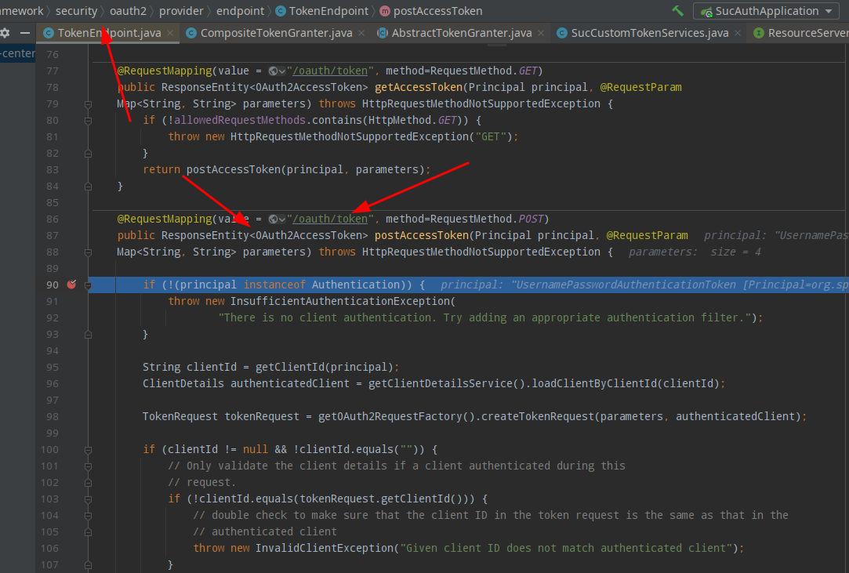Image resolution: width=849 pixels, height=573 pixels.
Task: Open the SucAuthApplication run configuration dropdown
Action: click(766, 11)
